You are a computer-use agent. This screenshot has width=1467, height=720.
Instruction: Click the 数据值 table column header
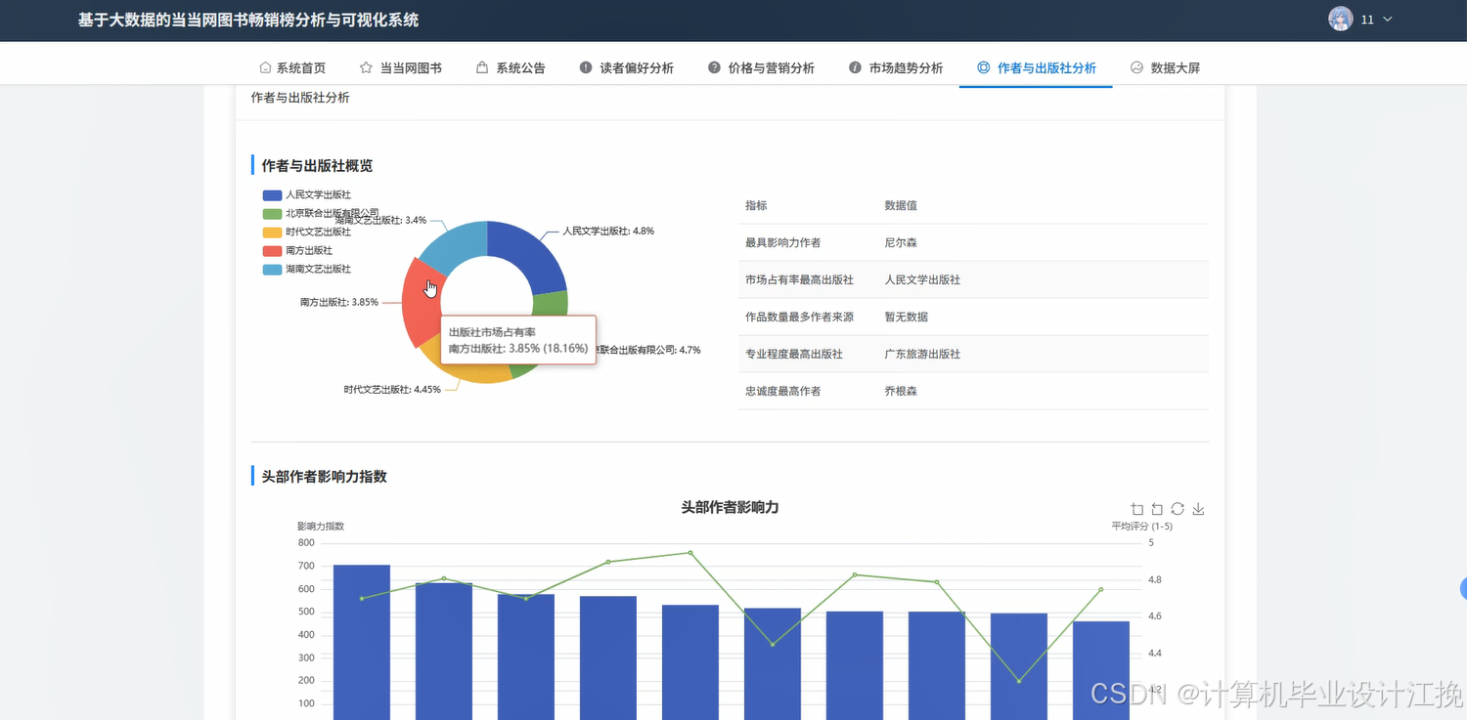click(x=901, y=205)
